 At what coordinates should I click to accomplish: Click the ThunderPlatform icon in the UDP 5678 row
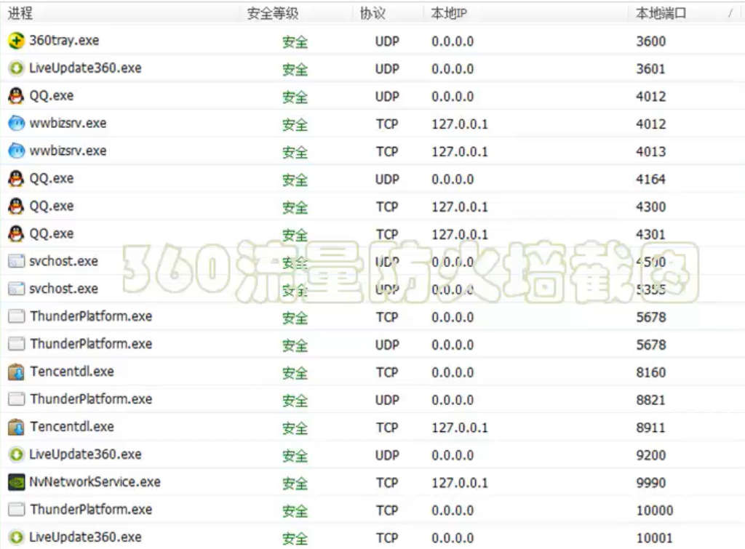(16, 344)
